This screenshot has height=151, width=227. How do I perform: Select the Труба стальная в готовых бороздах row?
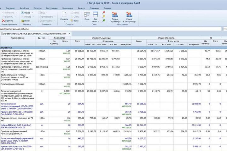(14, 77)
